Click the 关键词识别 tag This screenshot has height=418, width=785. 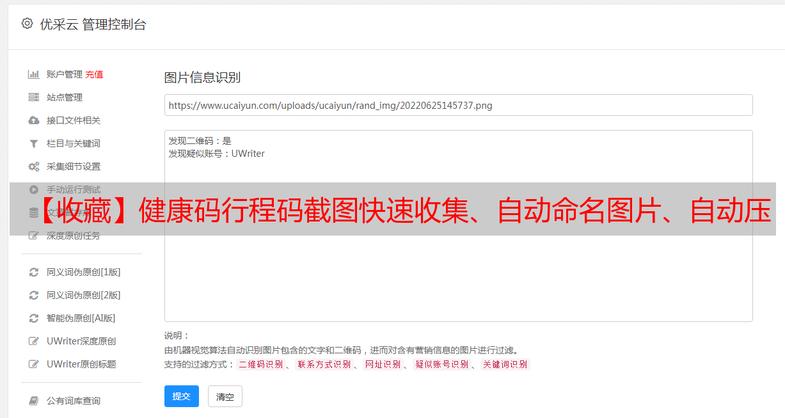pos(505,364)
